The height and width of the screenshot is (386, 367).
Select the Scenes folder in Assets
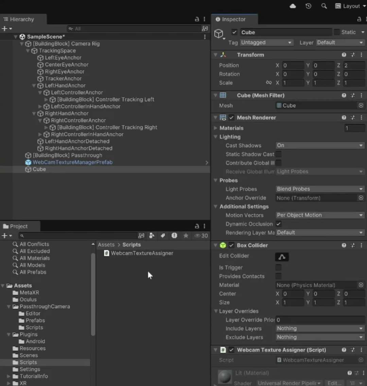coord(29,355)
